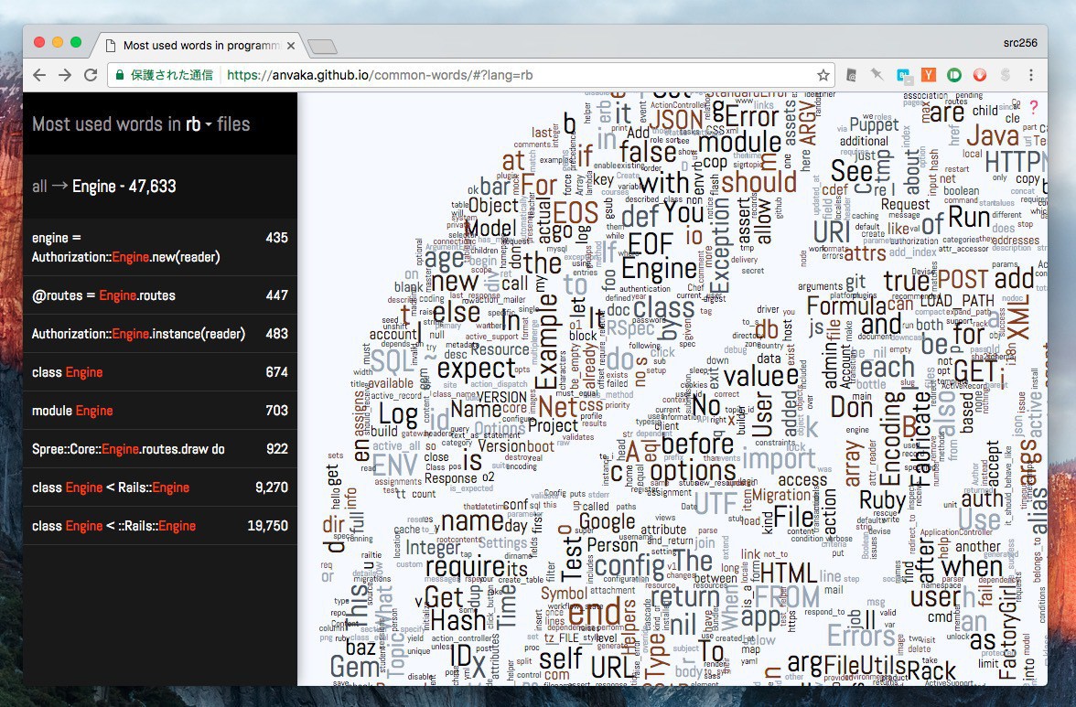Select the @routes = Engine.routes row
1076x707 pixels.
click(160, 295)
